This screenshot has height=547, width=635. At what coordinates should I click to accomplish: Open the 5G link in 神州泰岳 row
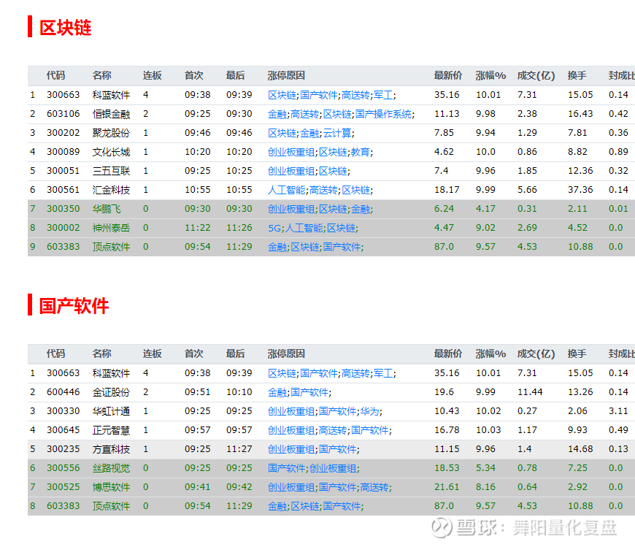tap(274, 228)
